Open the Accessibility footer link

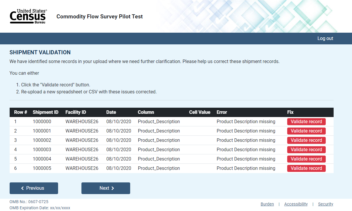pyautogui.click(x=296, y=204)
